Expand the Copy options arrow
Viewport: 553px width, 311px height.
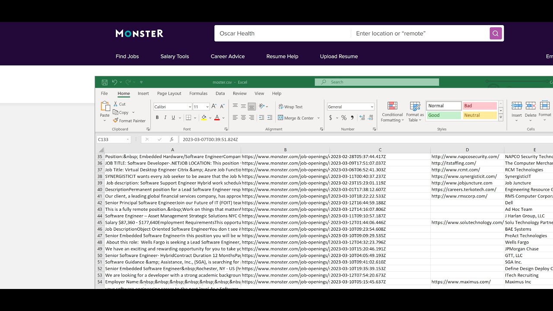[133, 112]
